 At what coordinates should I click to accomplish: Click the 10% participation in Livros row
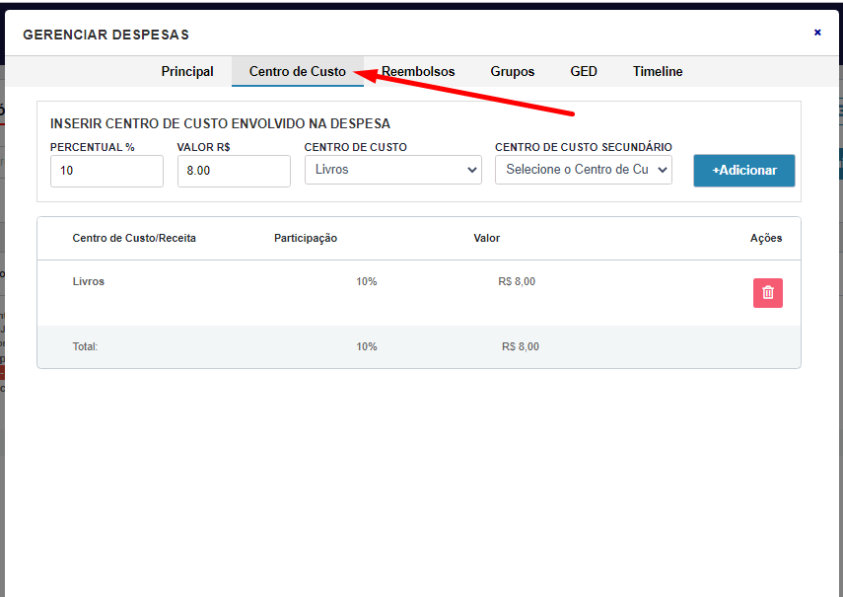coord(366,281)
